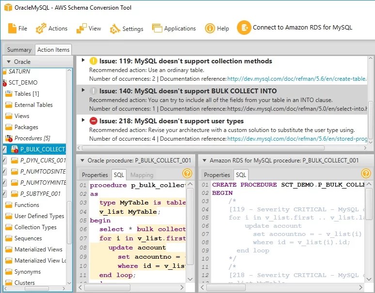Viewport: 375px width, 293px height.
Task: Click scroll-up arrow in issues list
Action: (370, 59)
